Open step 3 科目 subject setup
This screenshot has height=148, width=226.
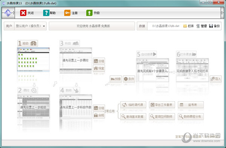(69, 43)
